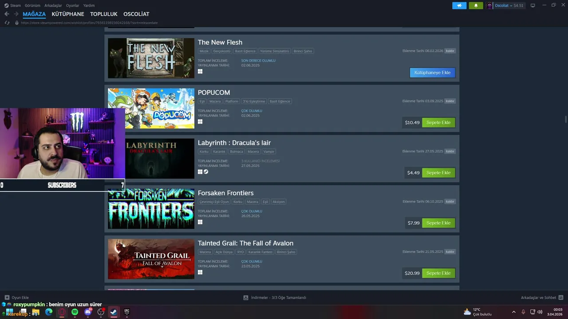568x319 pixels.
Task: Open the Forsaken Frontiers game thumbnail
Action: (x=151, y=209)
